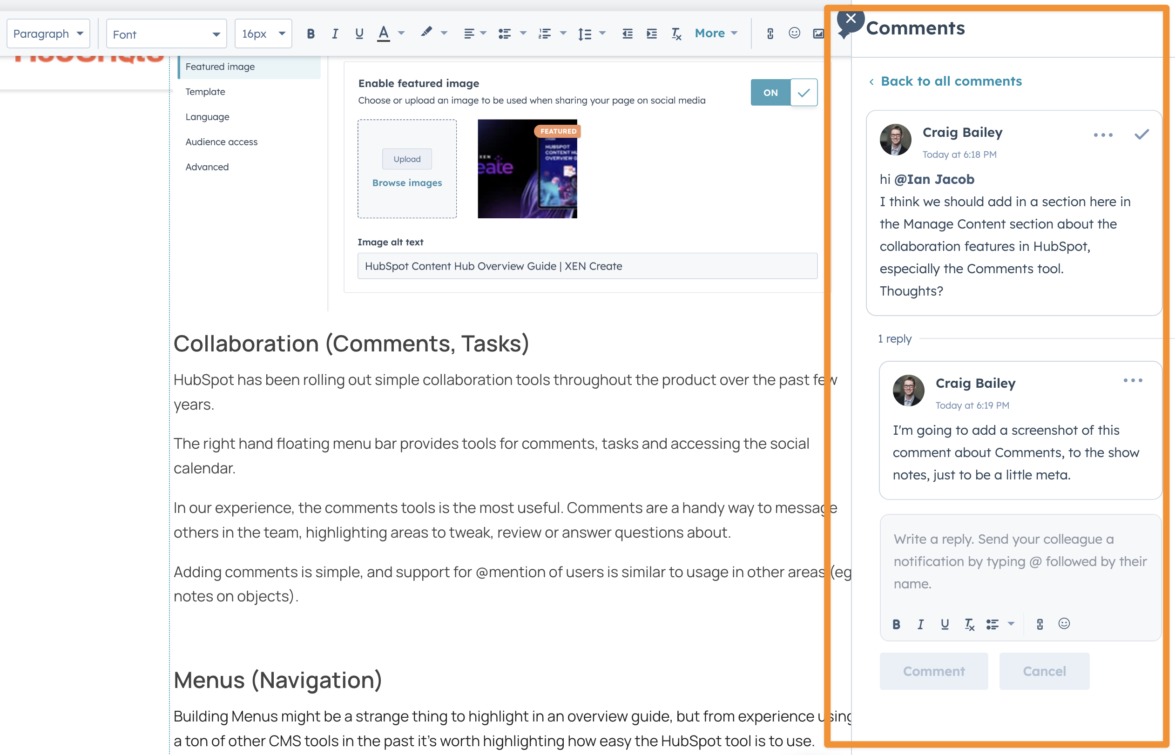Expand the numbered list style arrow
Viewport: 1175px width, 755px height.
[563, 34]
